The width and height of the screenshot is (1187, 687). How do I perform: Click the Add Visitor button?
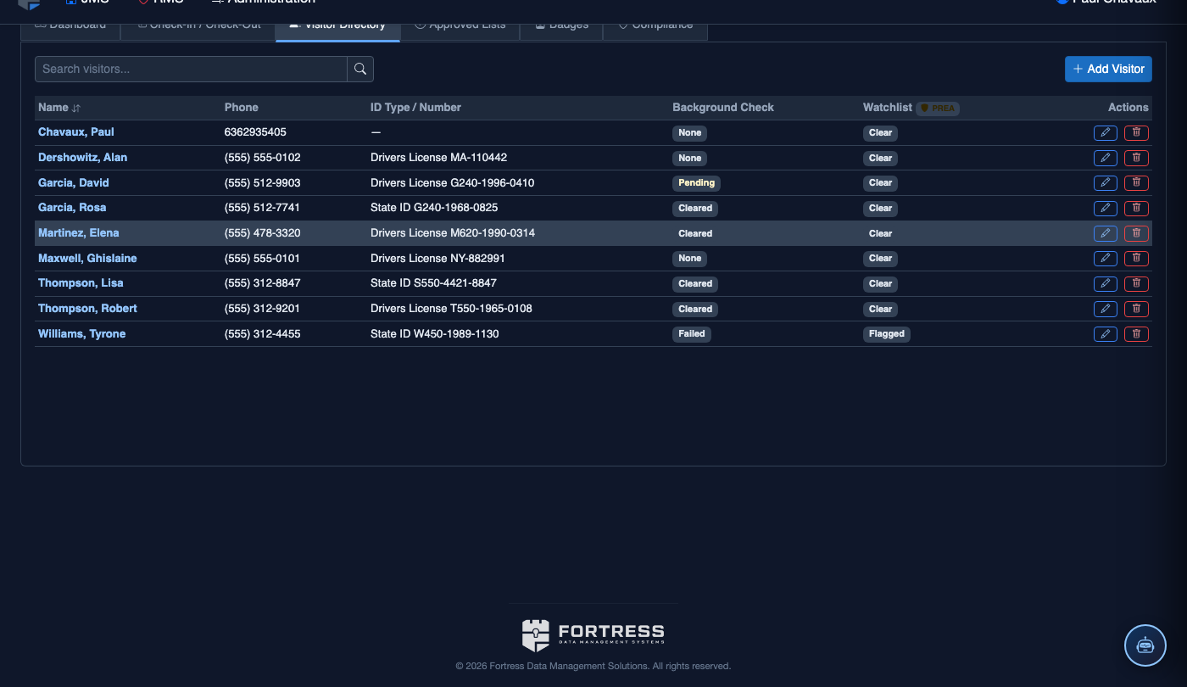pyautogui.click(x=1108, y=69)
